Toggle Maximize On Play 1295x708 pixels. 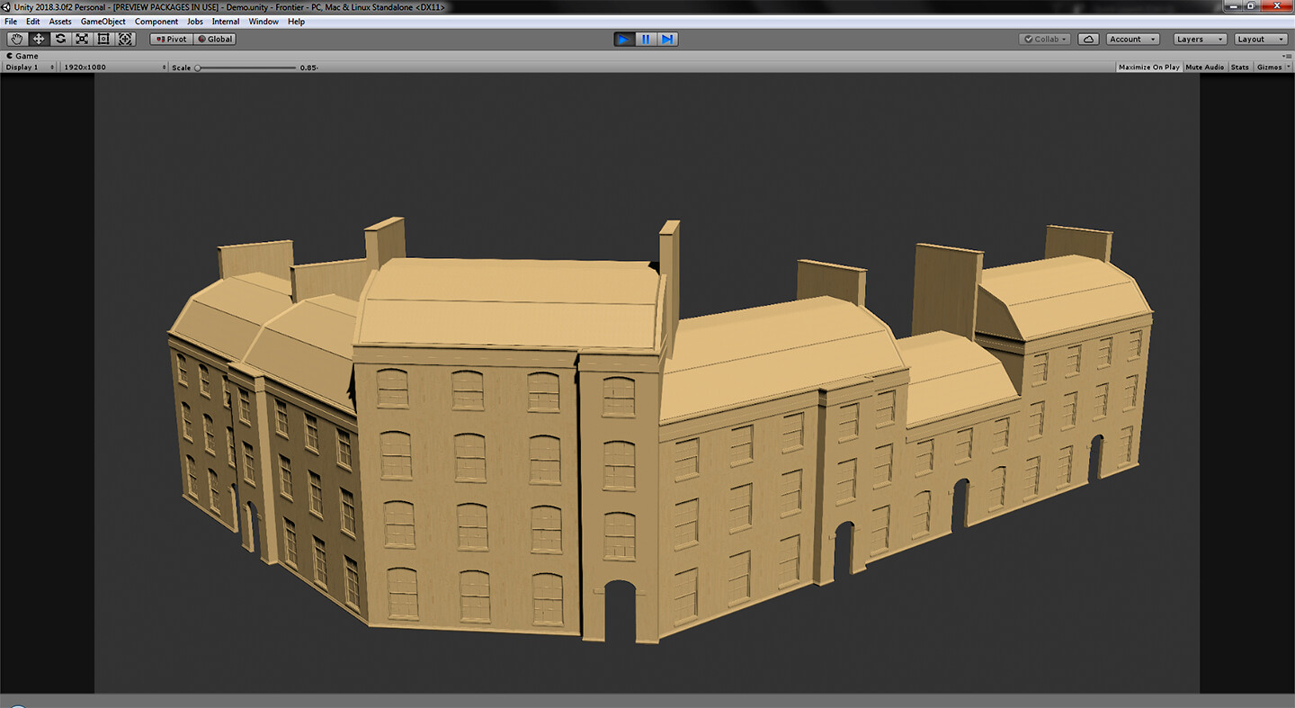coord(1148,67)
